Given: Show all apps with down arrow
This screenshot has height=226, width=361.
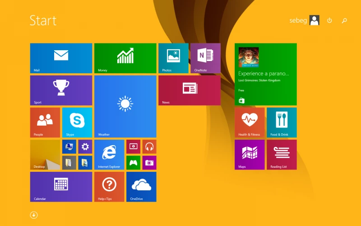Looking at the screenshot, I should click(x=34, y=215).
